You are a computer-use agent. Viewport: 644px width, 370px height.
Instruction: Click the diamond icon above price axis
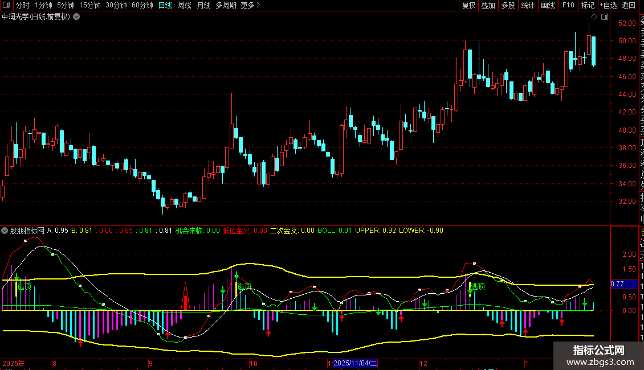coord(594,17)
